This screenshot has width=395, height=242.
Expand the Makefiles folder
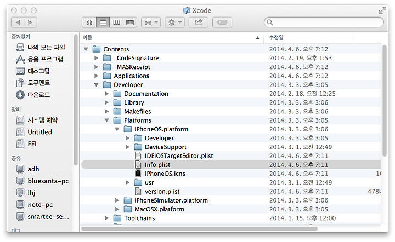tap(106, 111)
